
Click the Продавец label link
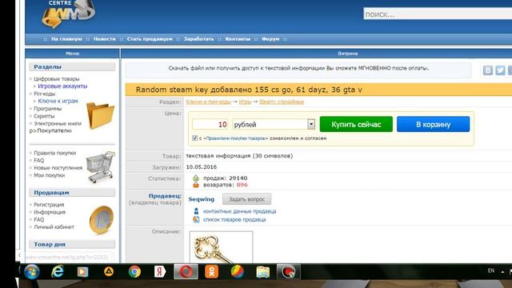[165, 196]
